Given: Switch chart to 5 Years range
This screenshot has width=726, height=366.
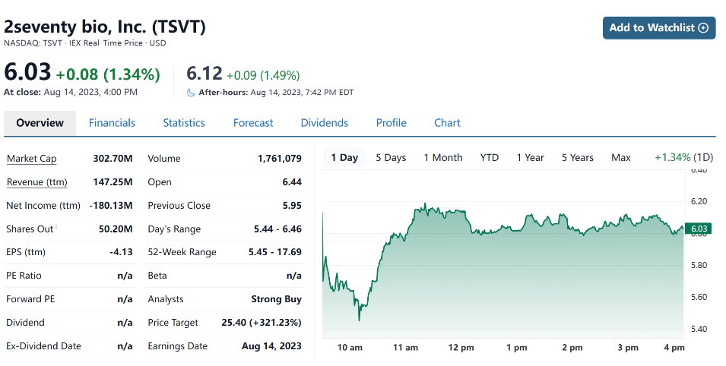Looking at the screenshot, I should point(578,158).
